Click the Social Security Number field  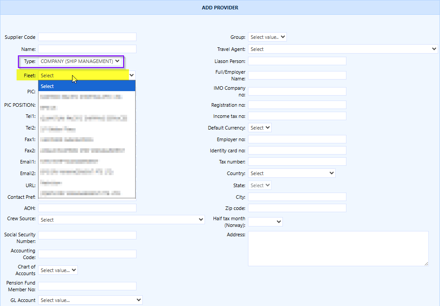pyautogui.click(x=87, y=235)
